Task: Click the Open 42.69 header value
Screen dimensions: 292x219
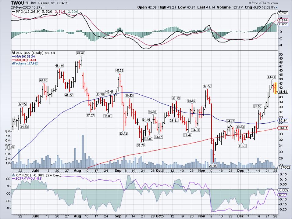Action: click(x=147, y=7)
